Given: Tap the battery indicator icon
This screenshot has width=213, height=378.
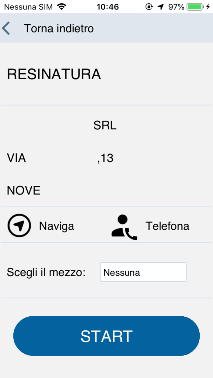Looking at the screenshot, I should click(x=195, y=6).
